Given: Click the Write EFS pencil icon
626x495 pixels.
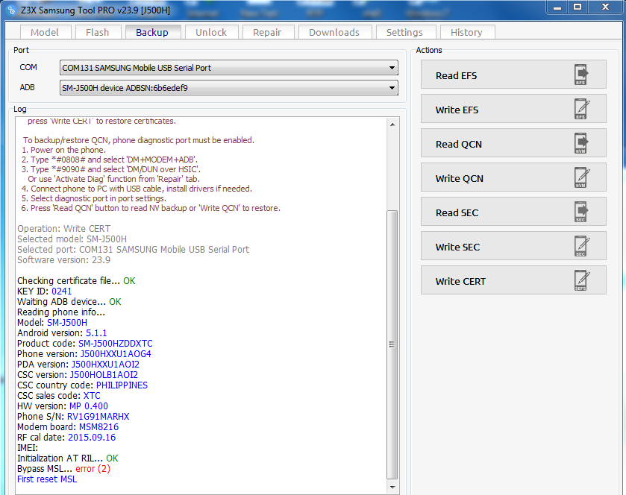Looking at the screenshot, I should [582, 109].
